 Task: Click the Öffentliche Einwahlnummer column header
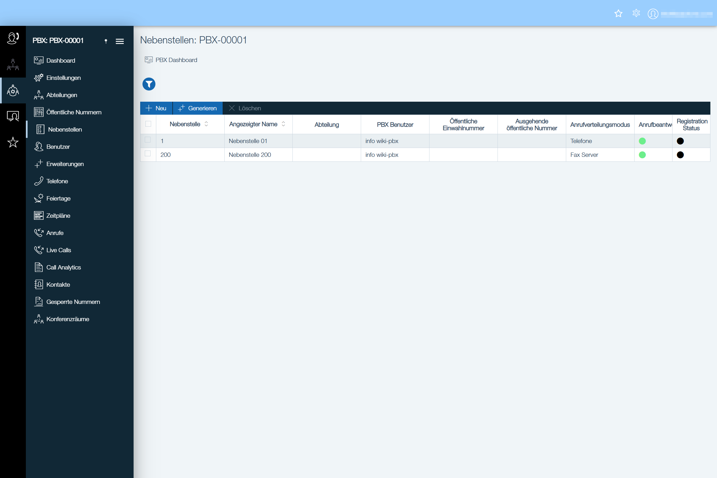463,124
